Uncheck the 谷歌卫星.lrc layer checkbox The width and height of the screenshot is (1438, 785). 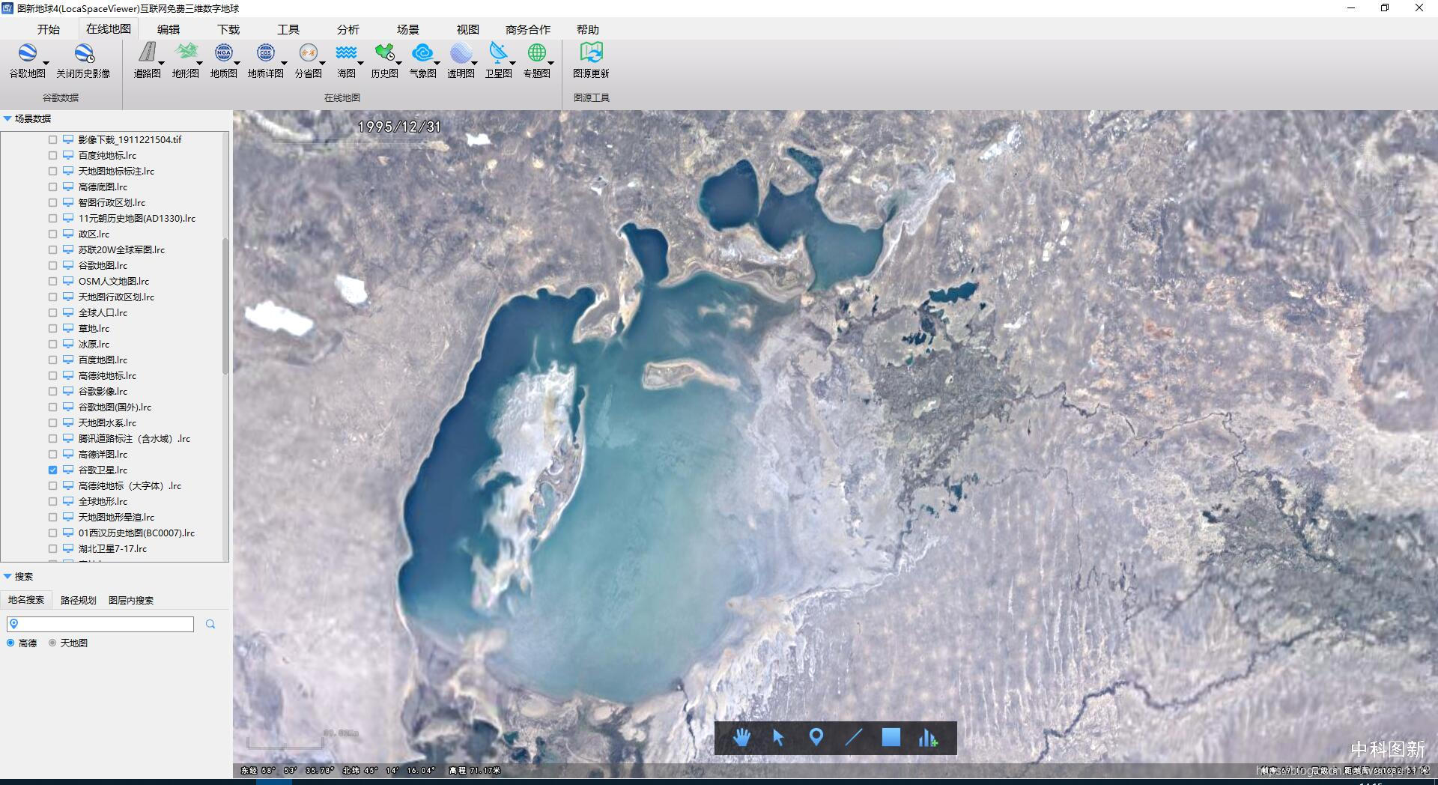click(52, 470)
